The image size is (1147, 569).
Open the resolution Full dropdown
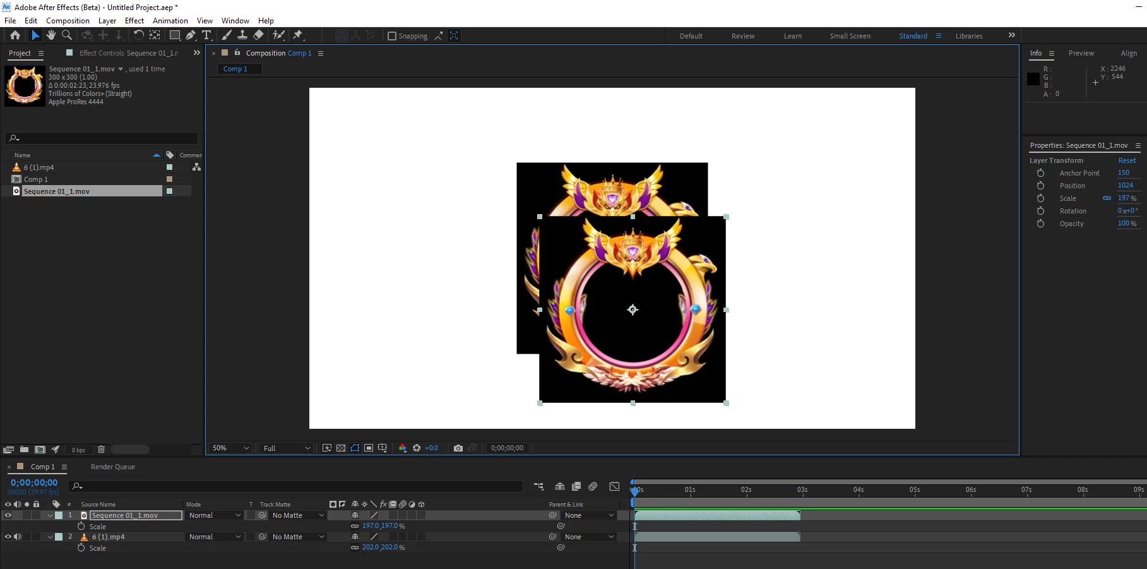click(x=287, y=448)
